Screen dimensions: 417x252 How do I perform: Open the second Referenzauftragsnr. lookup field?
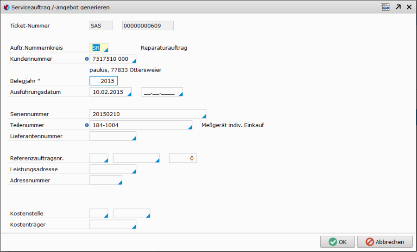pos(136,158)
